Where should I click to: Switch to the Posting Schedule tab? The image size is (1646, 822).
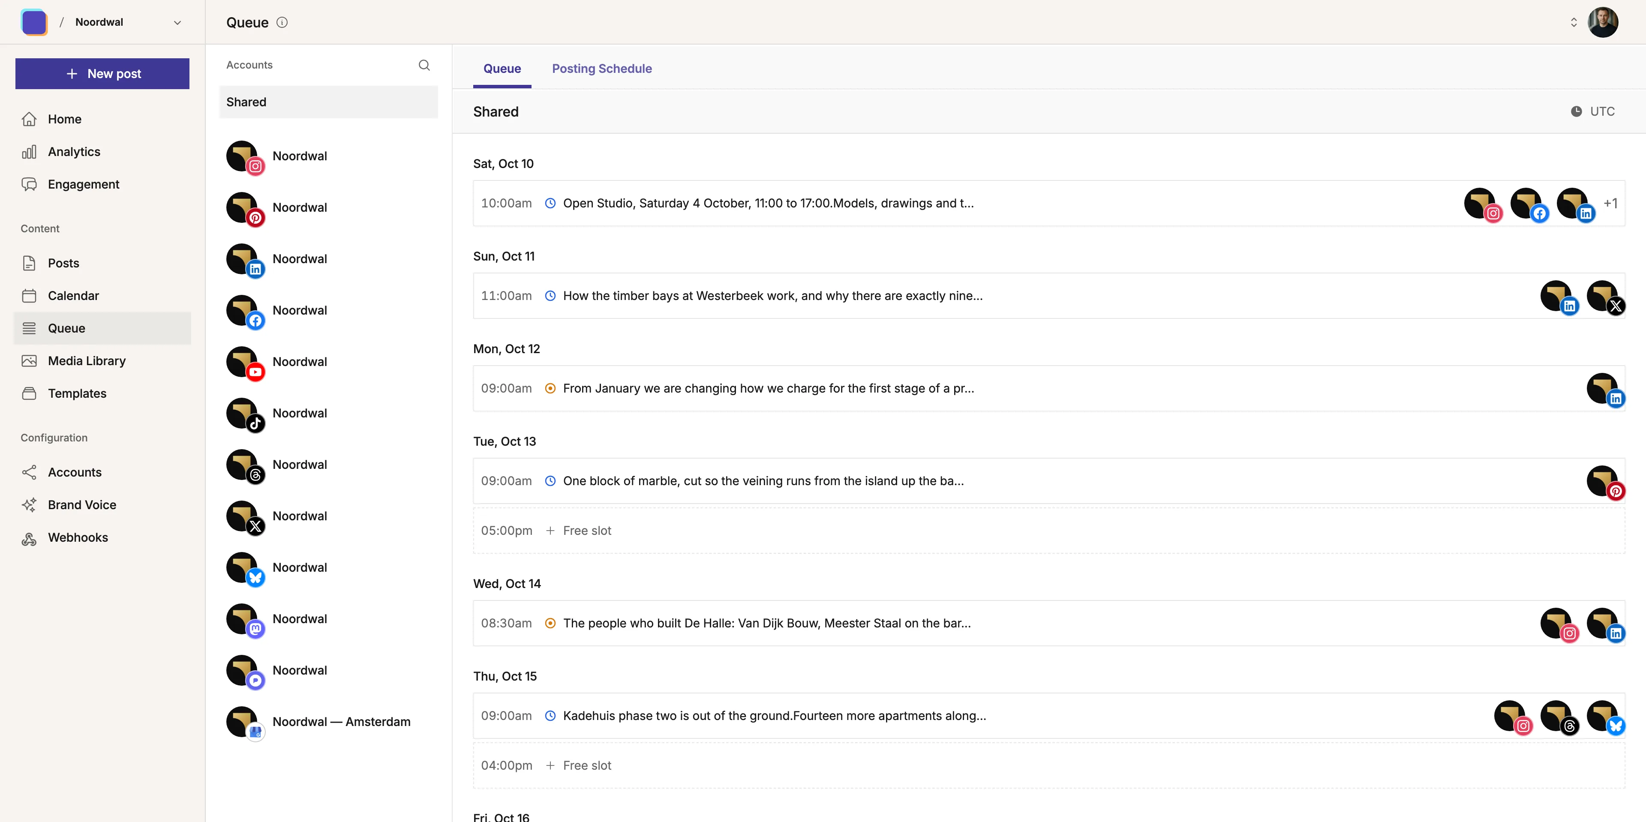point(601,68)
